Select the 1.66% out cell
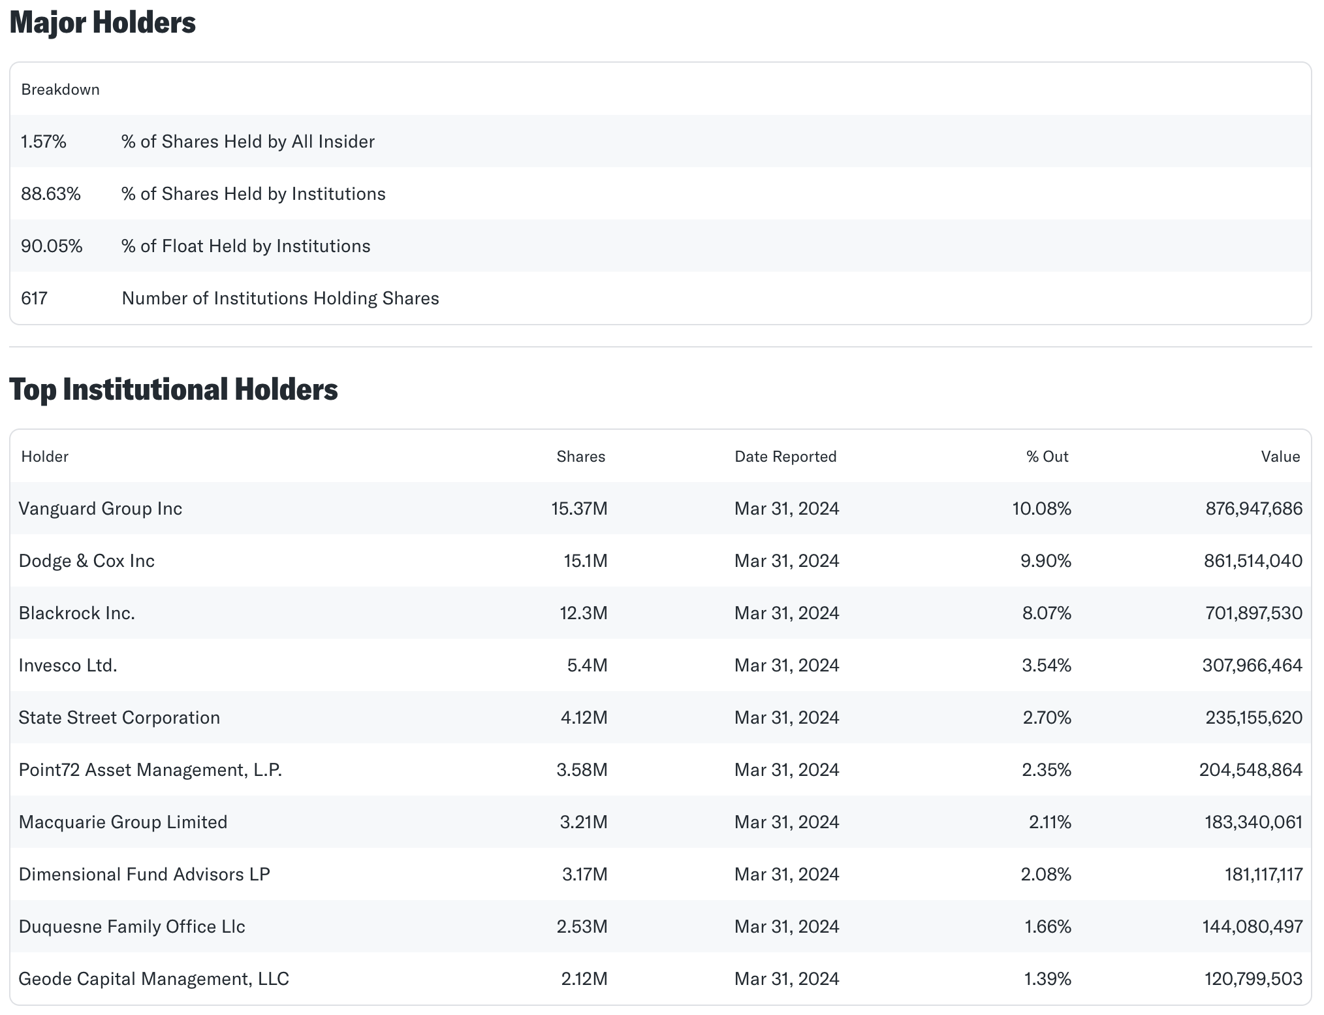1324x1015 pixels. [x=1048, y=927]
